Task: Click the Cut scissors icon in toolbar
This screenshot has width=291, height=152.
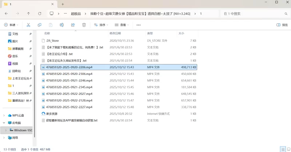Action: (28, 25)
